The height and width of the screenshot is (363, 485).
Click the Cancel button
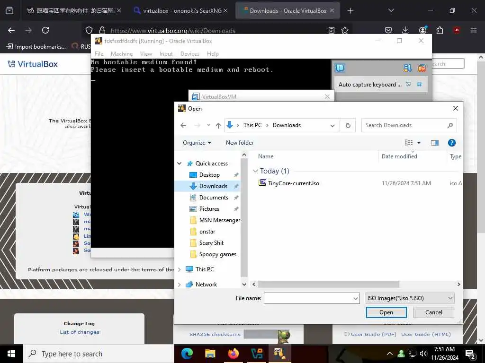[434, 312]
